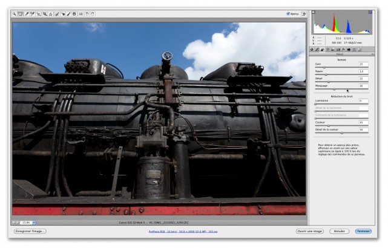Open the HSL / Grayscale panel tab
This screenshot has width=388, height=248.
click(327, 50)
